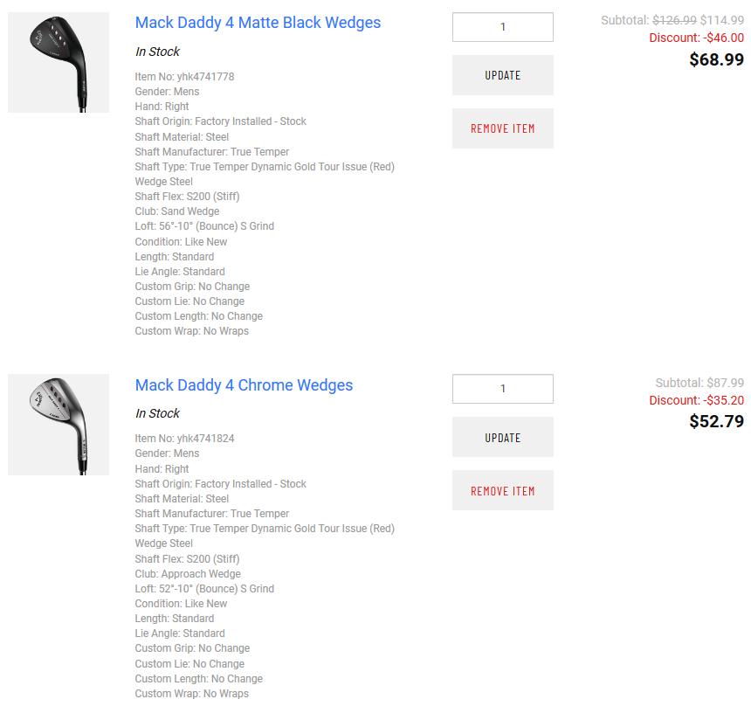
Task: Remove the Chrome Wedges item
Action: [502, 491]
